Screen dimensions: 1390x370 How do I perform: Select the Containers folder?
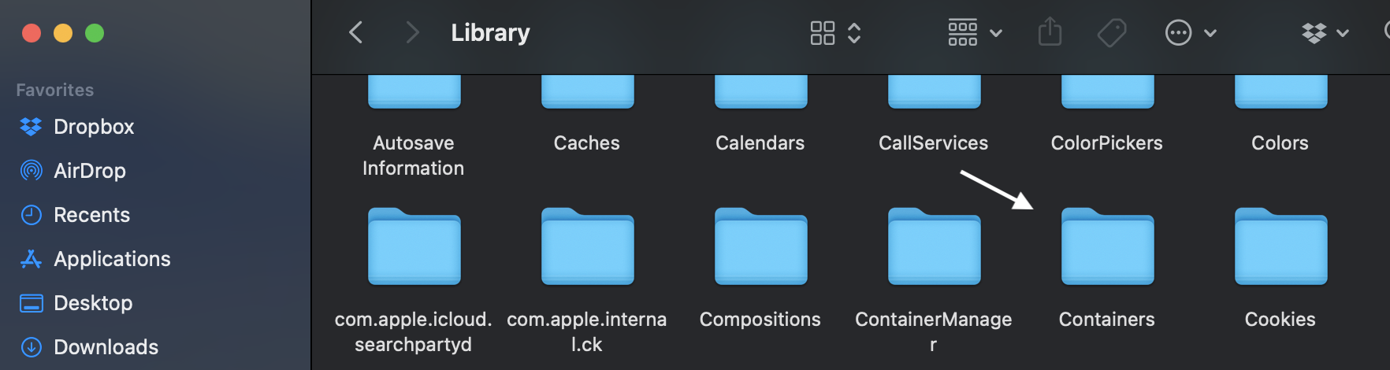[x=1107, y=246]
